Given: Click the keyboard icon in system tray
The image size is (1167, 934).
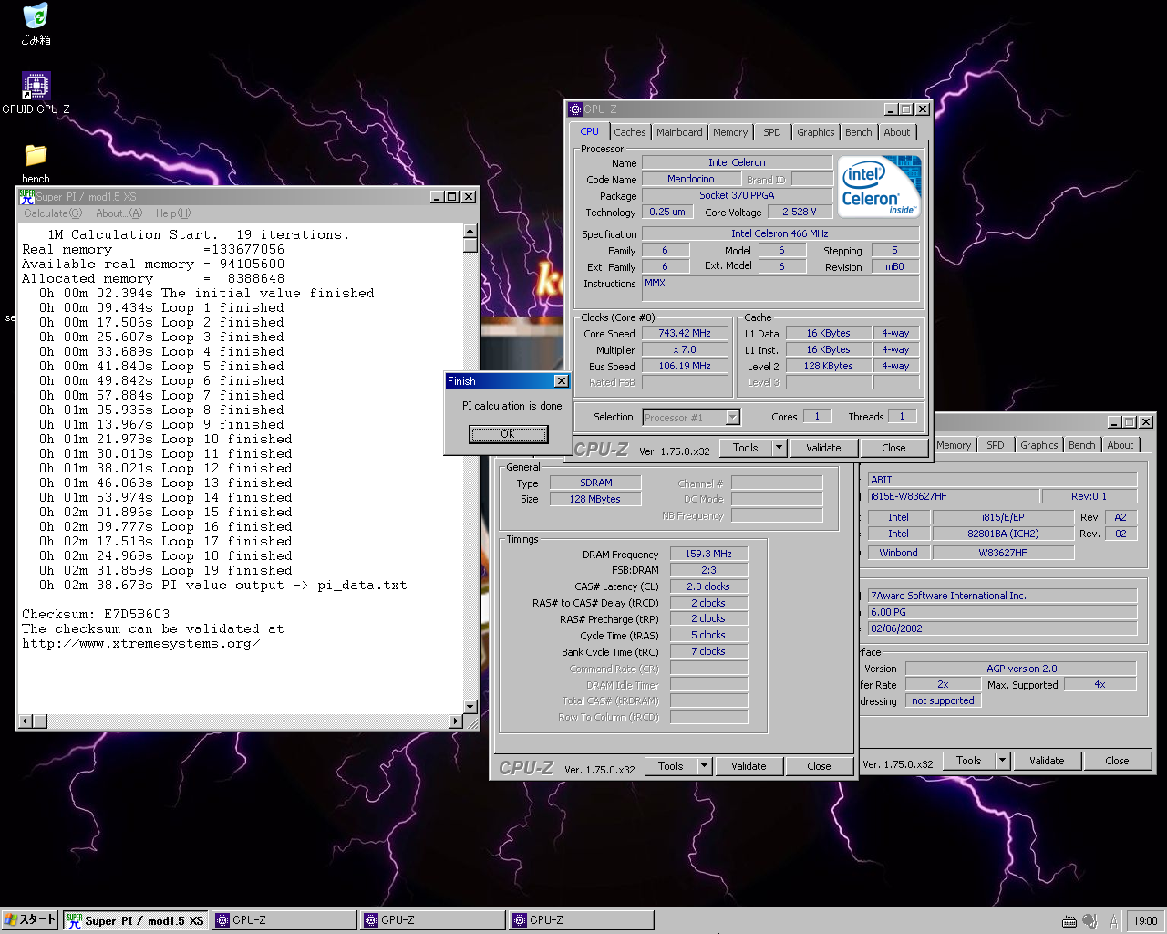Looking at the screenshot, I should [x=1069, y=921].
